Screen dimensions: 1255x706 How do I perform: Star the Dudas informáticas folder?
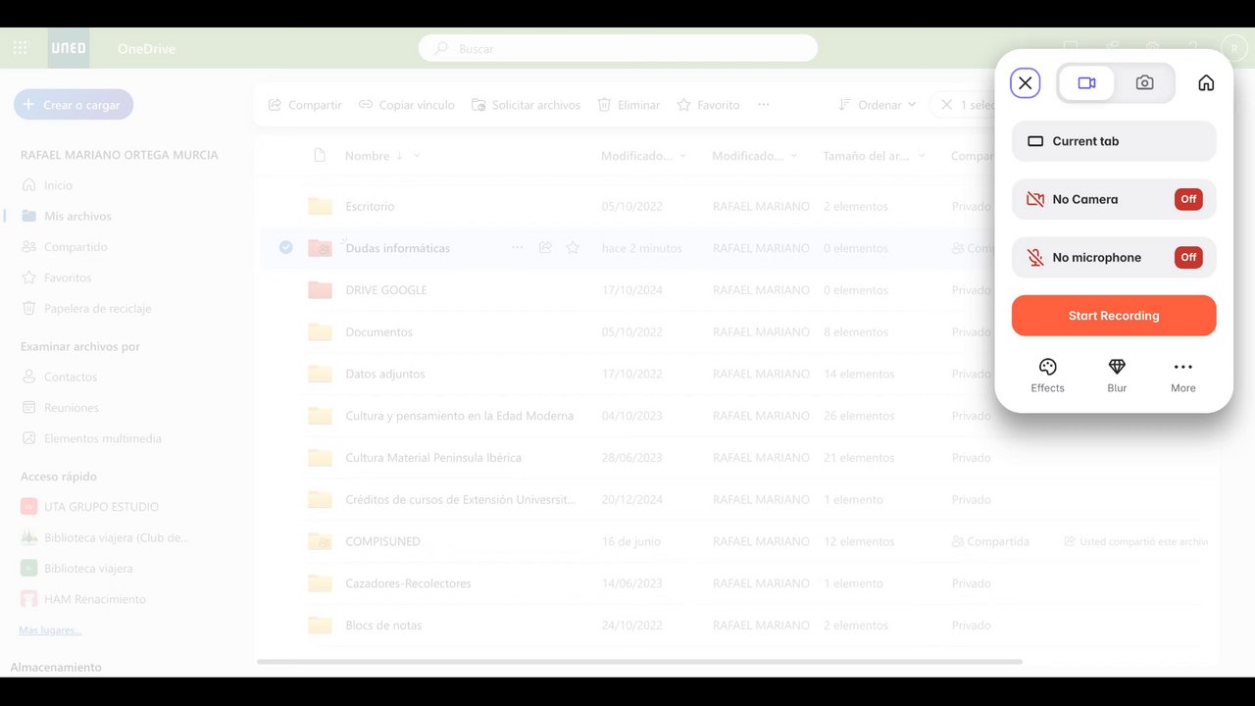click(573, 248)
